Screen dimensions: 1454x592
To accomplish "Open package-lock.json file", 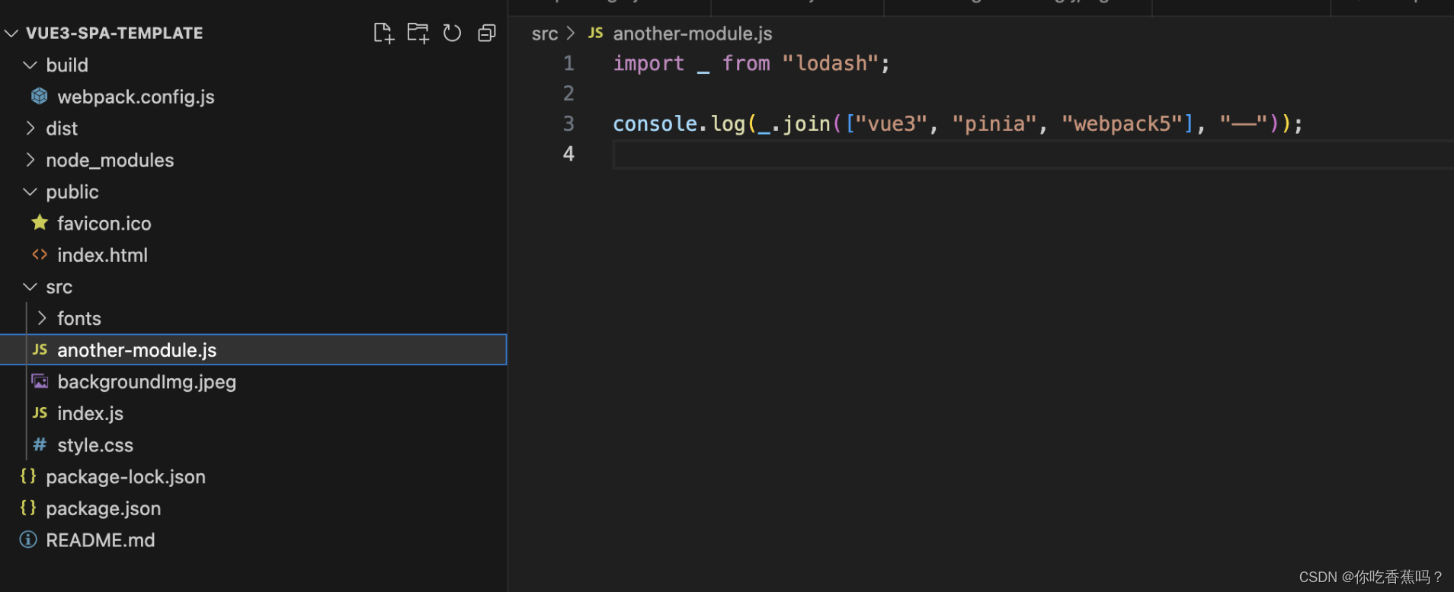I will click(126, 477).
